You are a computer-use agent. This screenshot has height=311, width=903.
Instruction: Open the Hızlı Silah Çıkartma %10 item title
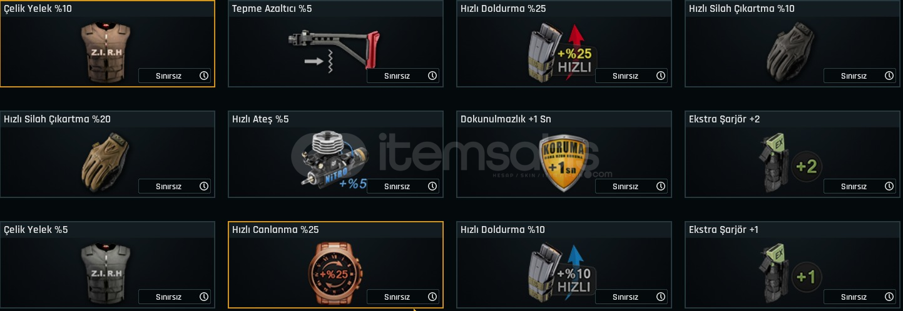pos(742,9)
